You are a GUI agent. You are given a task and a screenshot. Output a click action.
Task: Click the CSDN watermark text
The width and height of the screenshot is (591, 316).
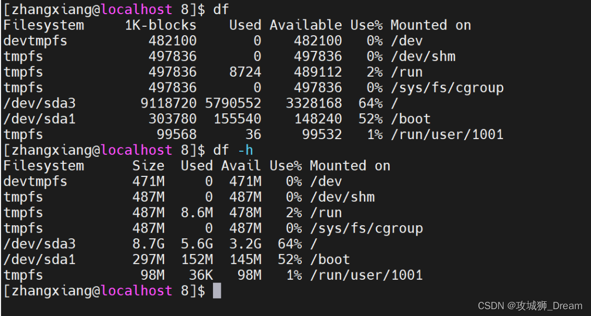coord(491,306)
